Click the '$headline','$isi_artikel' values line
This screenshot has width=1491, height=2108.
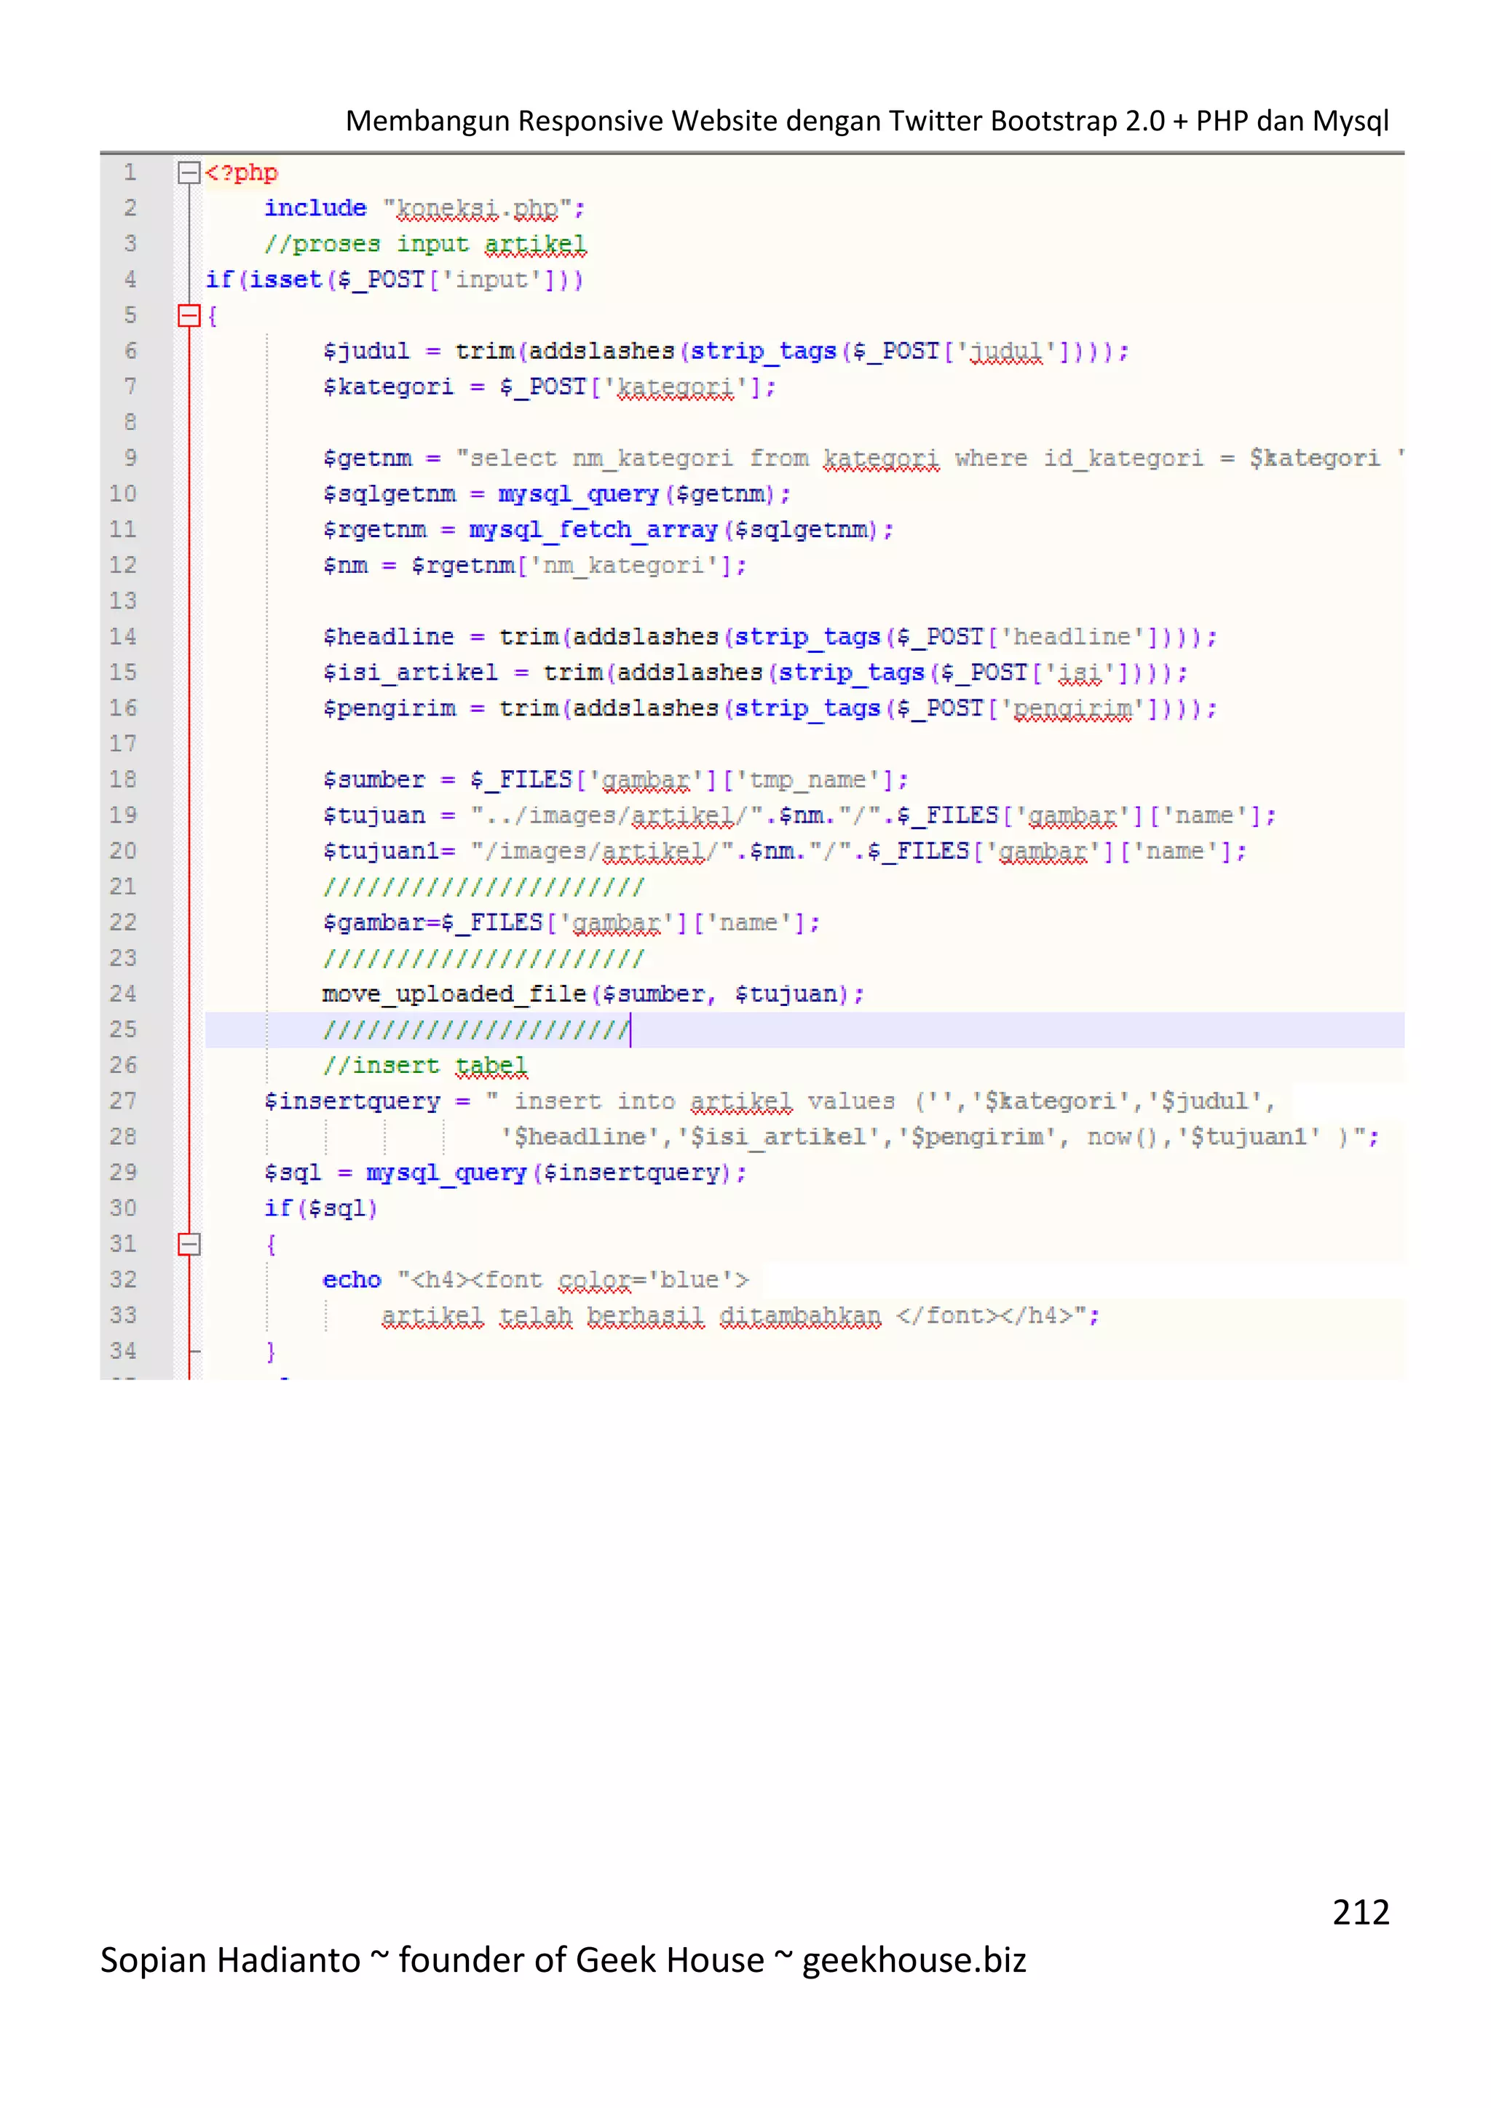[939, 1138]
